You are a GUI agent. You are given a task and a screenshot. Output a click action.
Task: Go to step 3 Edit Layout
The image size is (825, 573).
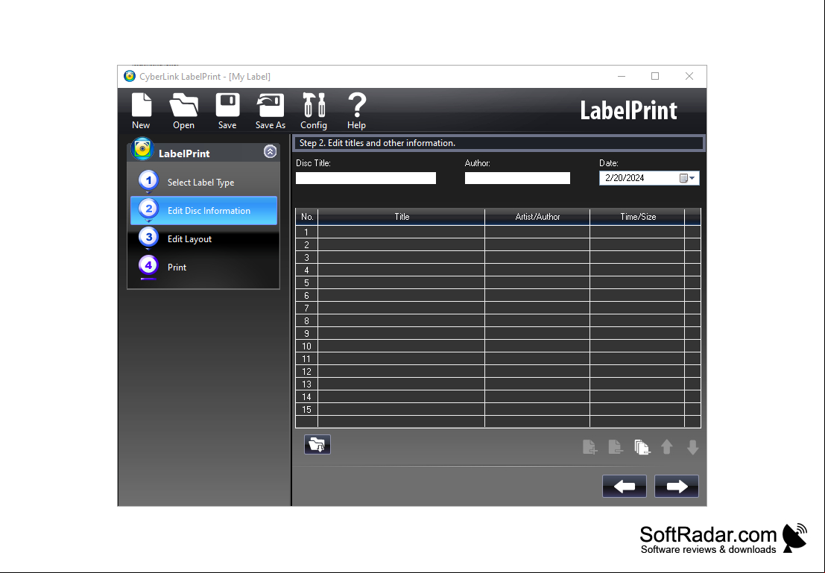tap(203, 239)
